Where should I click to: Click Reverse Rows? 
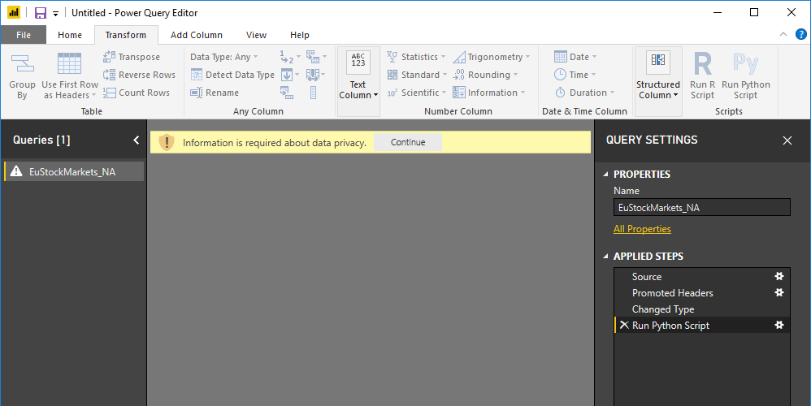point(139,75)
